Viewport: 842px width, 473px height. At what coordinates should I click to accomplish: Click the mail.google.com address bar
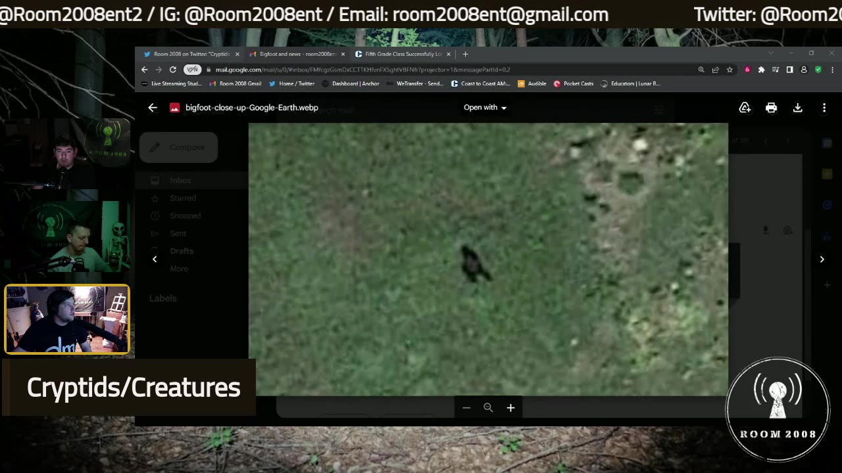coord(362,70)
